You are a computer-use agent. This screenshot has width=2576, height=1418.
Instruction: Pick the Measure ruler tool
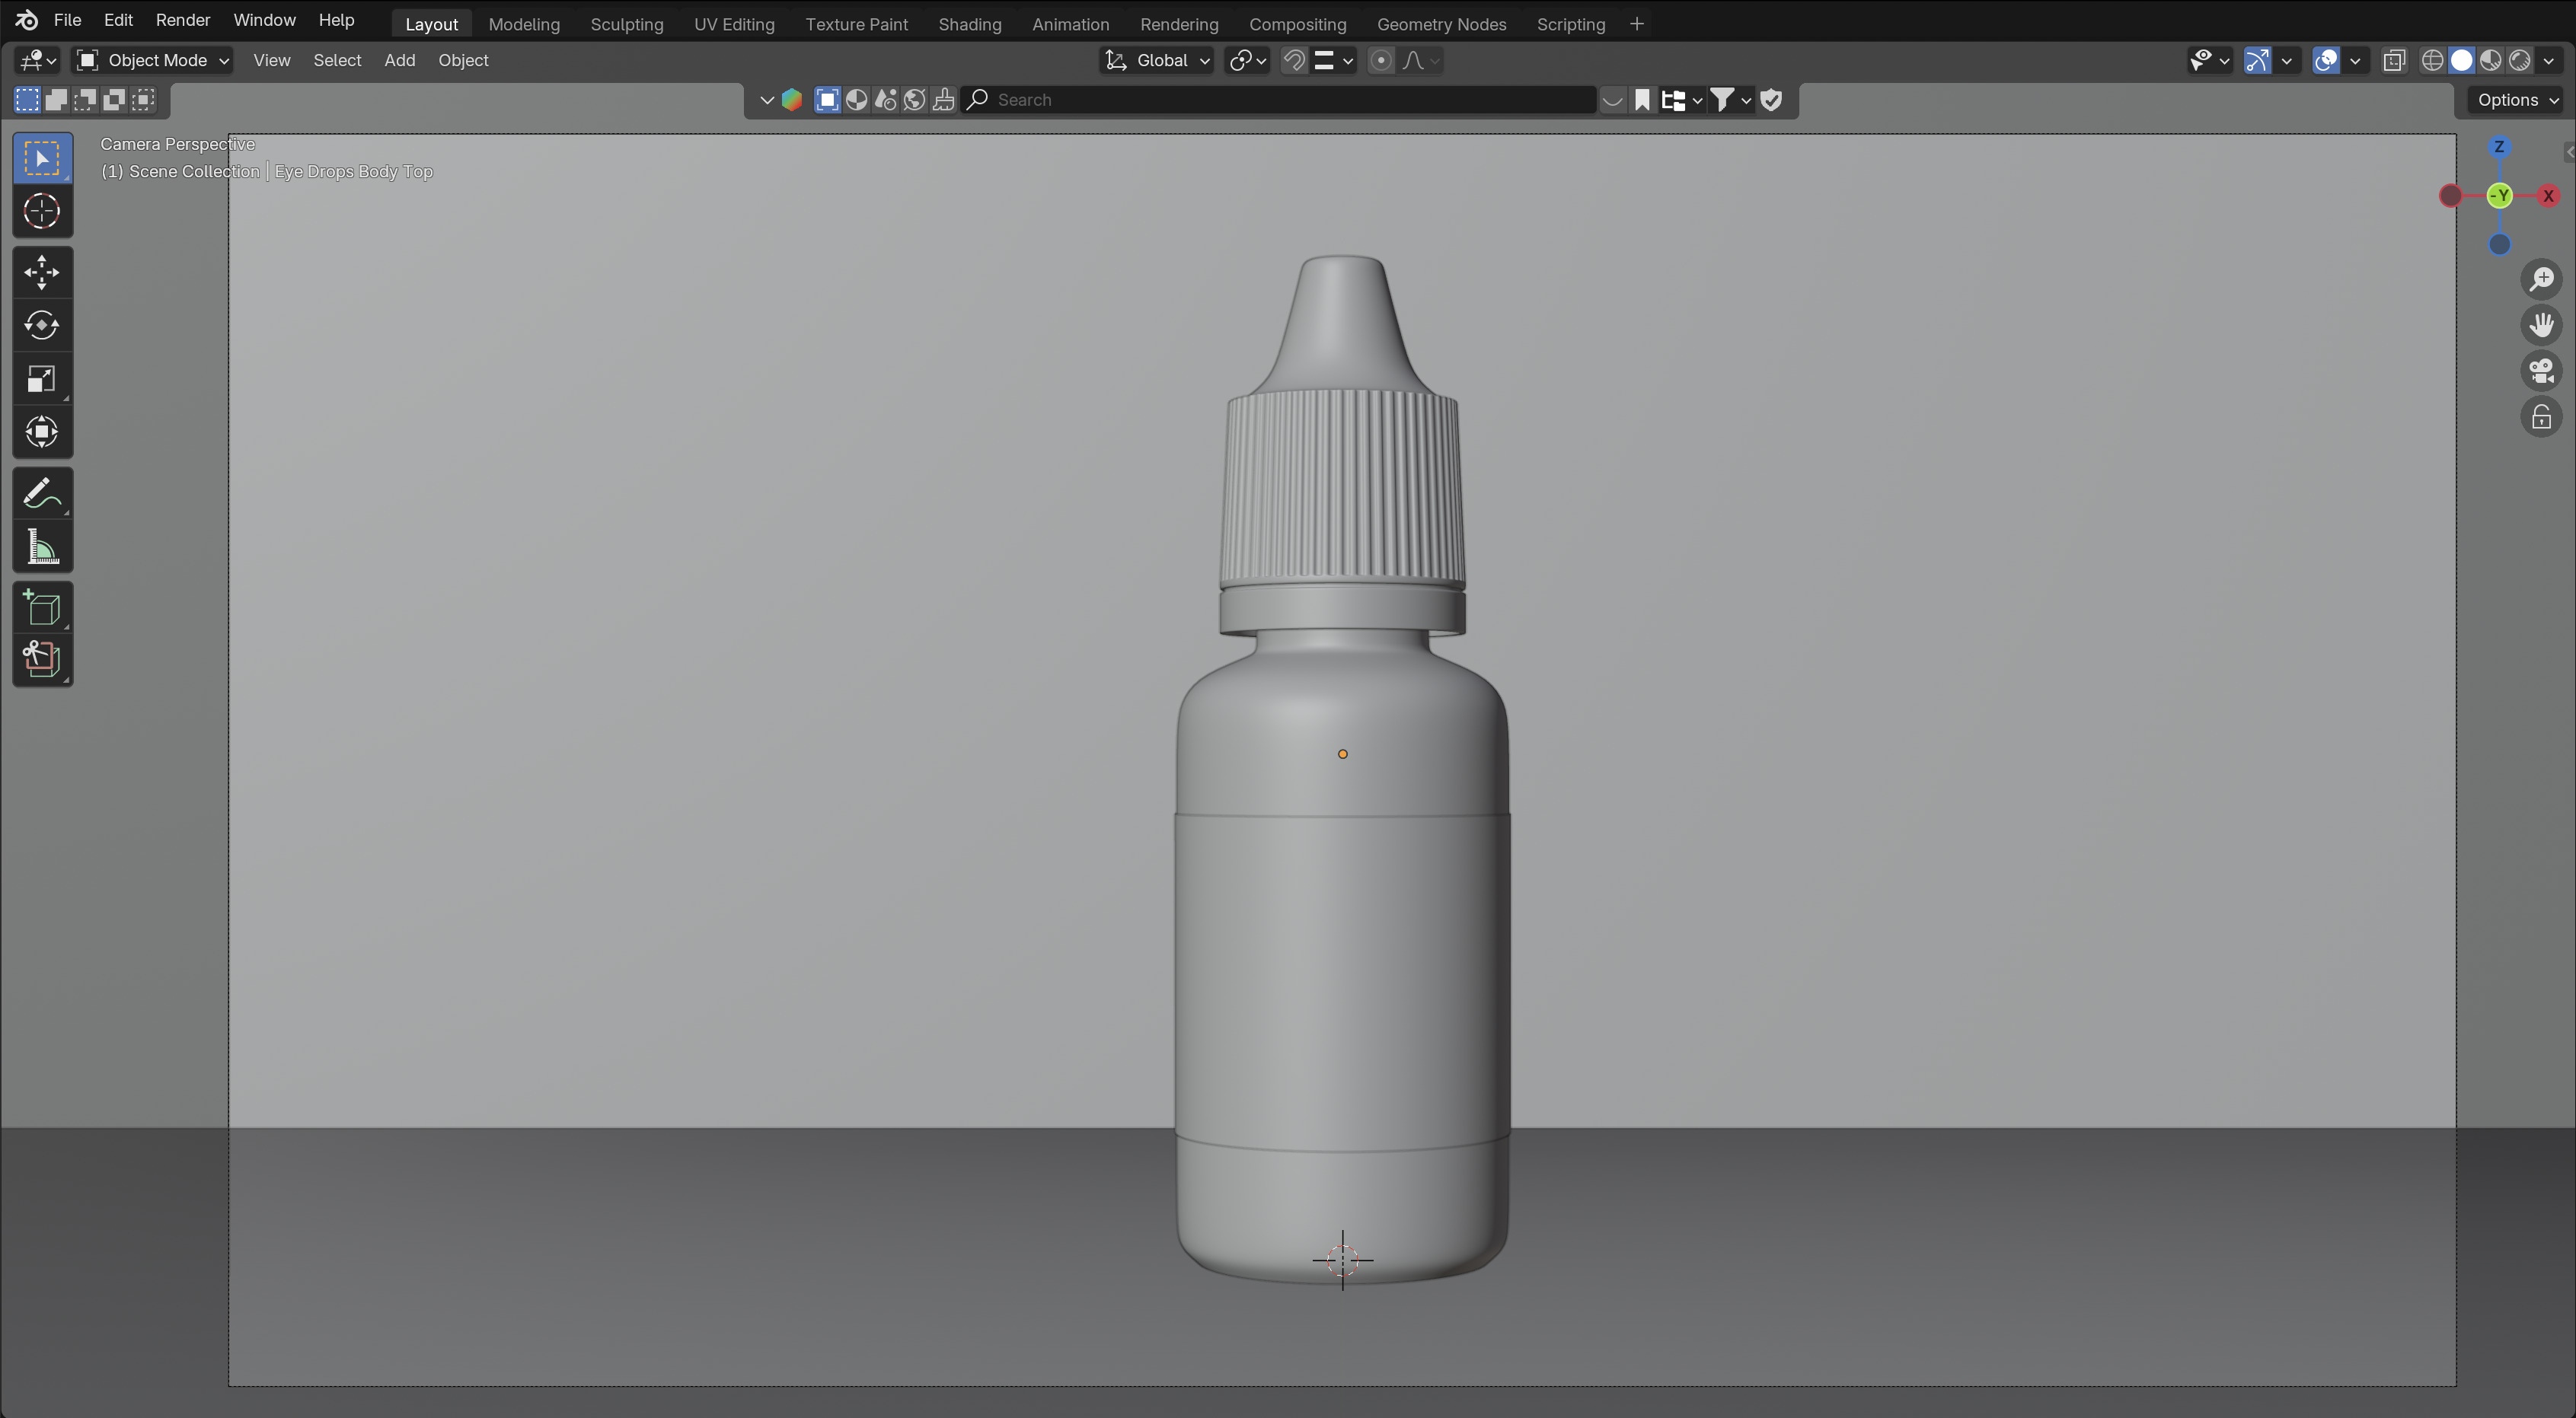(42, 546)
